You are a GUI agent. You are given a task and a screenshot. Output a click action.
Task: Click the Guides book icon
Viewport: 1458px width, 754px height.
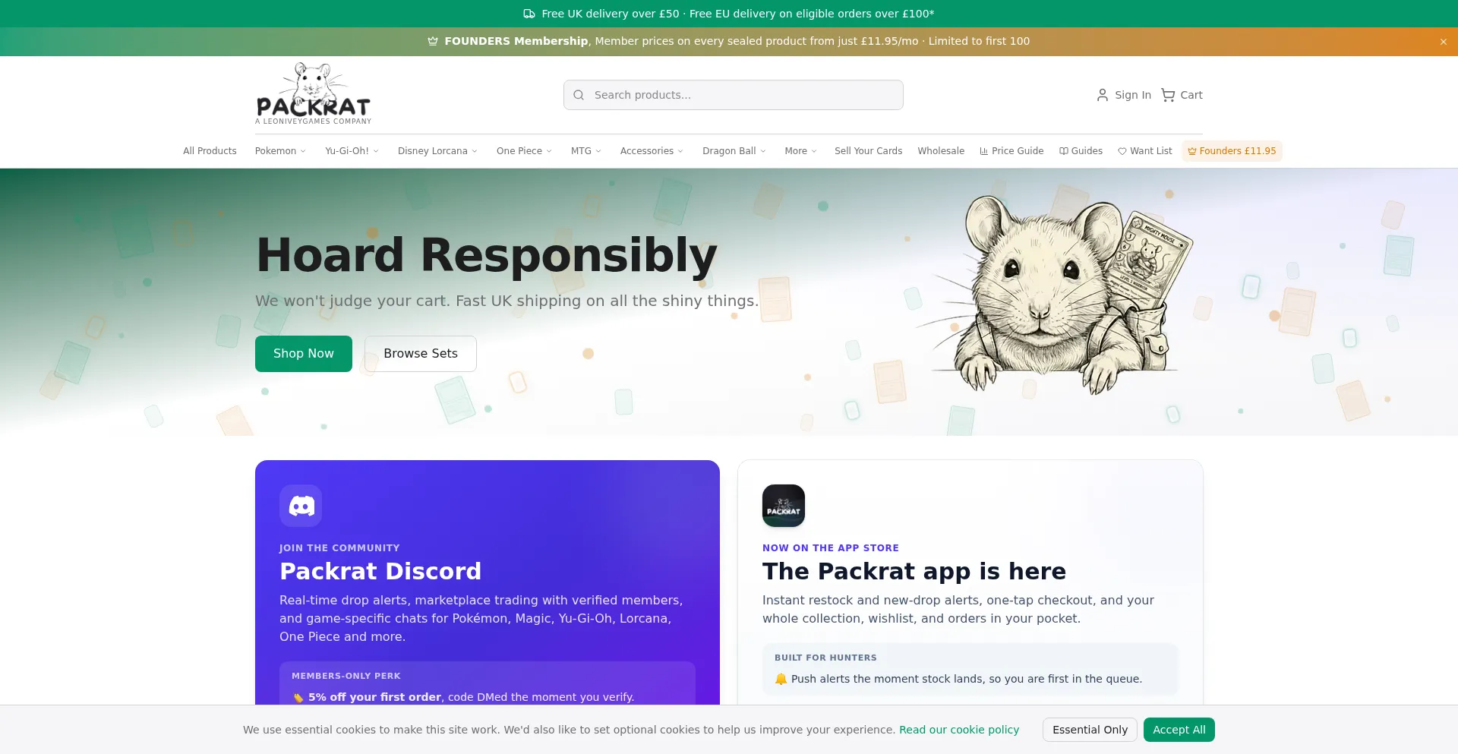pos(1064,151)
